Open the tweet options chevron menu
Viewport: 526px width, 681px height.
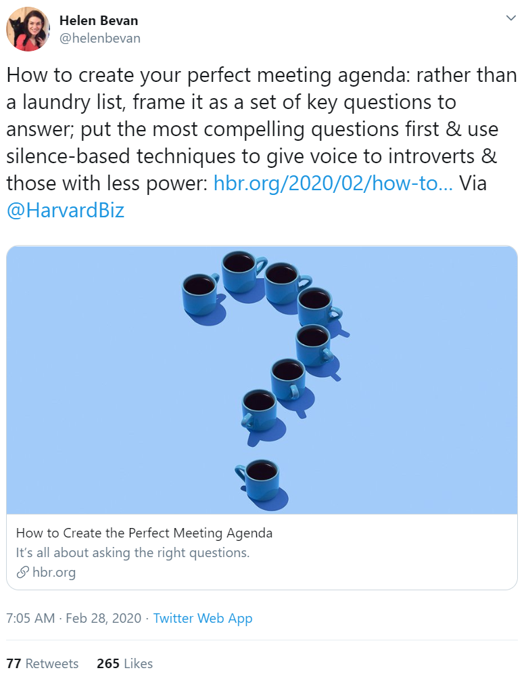[x=511, y=18]
